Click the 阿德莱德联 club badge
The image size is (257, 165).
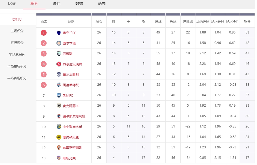(x=59, y=85)
